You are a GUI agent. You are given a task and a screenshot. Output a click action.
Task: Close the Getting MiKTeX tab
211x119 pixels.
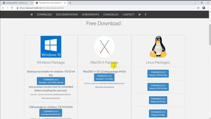[x=32, y=3]
